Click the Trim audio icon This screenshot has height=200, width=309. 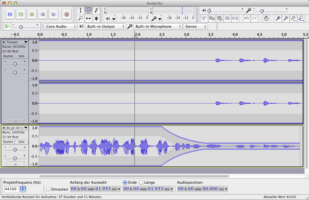pos(227,18)
